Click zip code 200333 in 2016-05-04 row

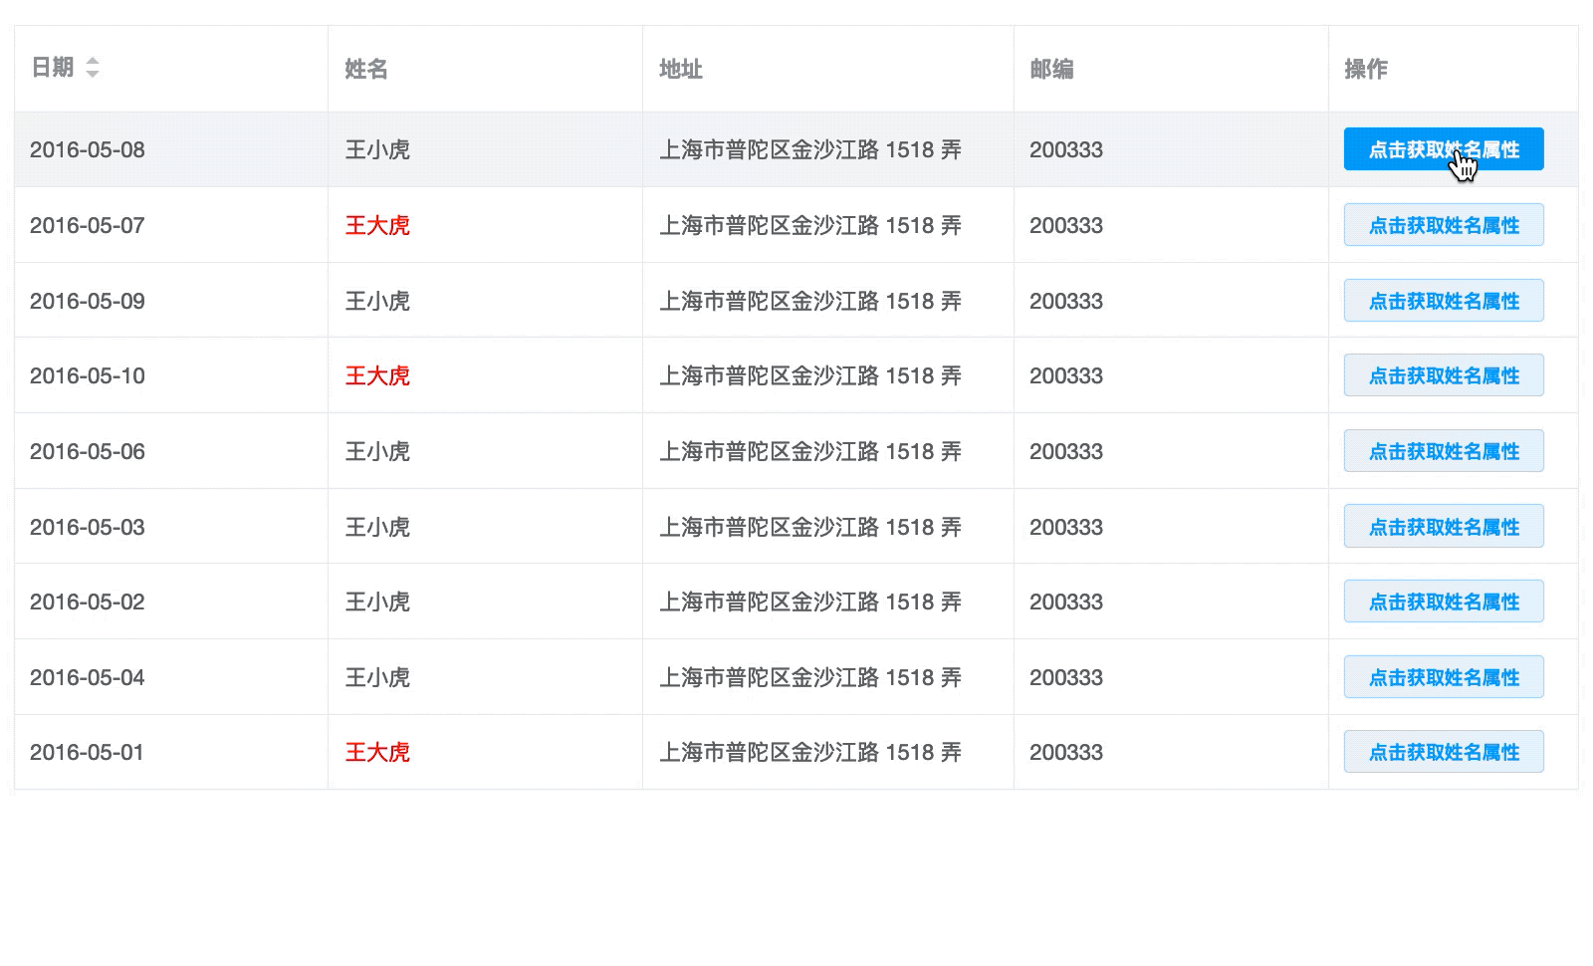point(1066,677)
